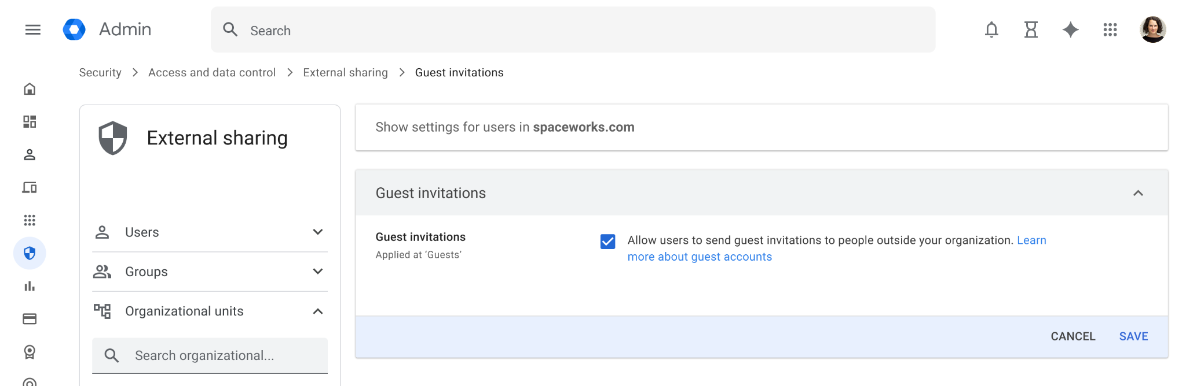Open the Apps grid icon in the sidebar
This screenshot has height=386, width=1186.
tap(30, 220)
